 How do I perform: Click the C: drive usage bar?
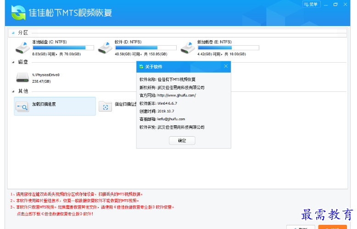pyautogui.click(x=63, y=48)
